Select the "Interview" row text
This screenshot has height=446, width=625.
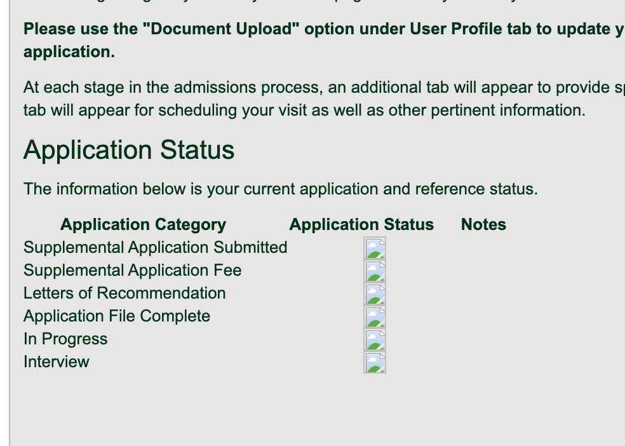(57, 362)
